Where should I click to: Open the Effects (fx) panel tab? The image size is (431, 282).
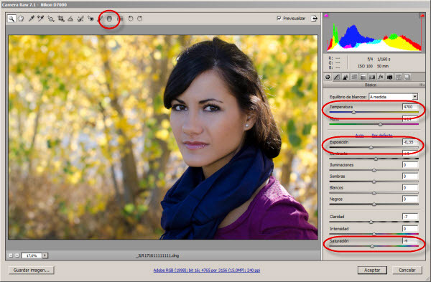coord(381,77)
